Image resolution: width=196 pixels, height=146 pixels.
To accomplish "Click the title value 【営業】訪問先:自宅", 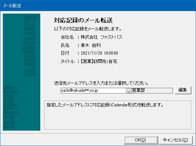I will 99,61.
